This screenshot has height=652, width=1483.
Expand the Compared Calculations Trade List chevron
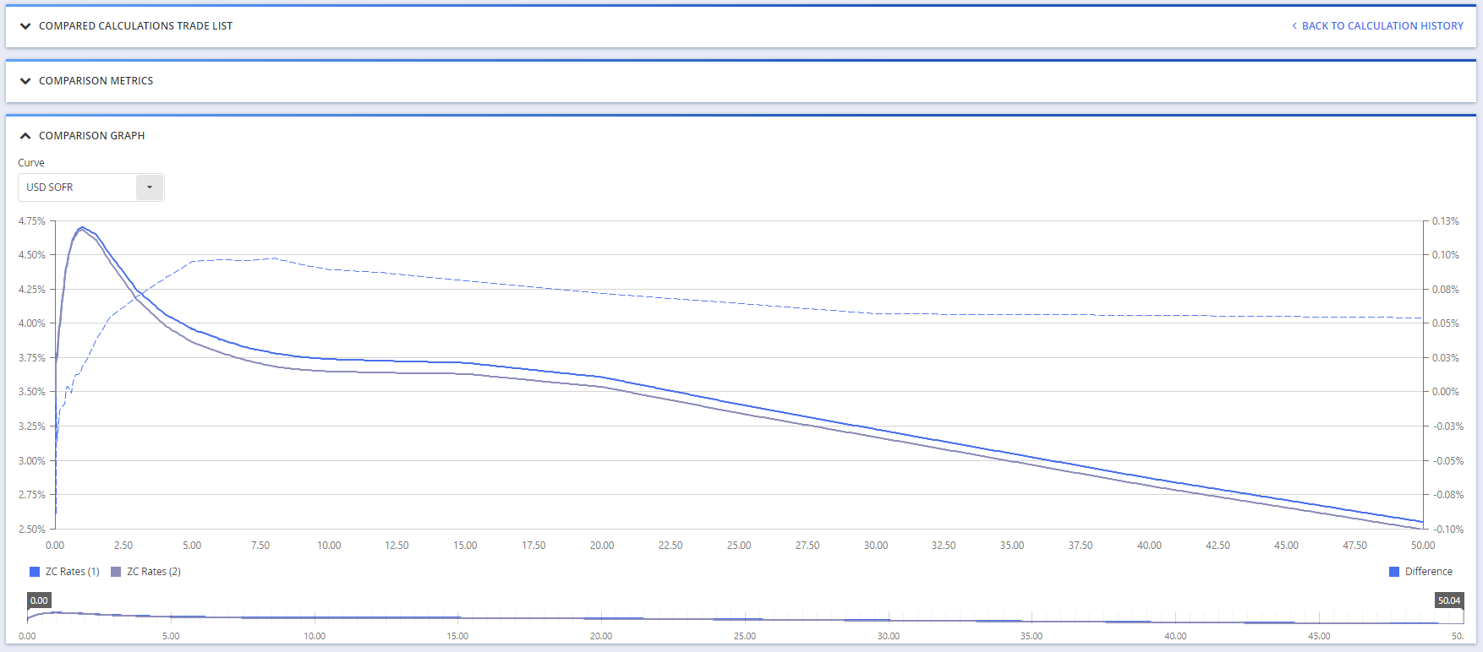[x=25, y=26]
